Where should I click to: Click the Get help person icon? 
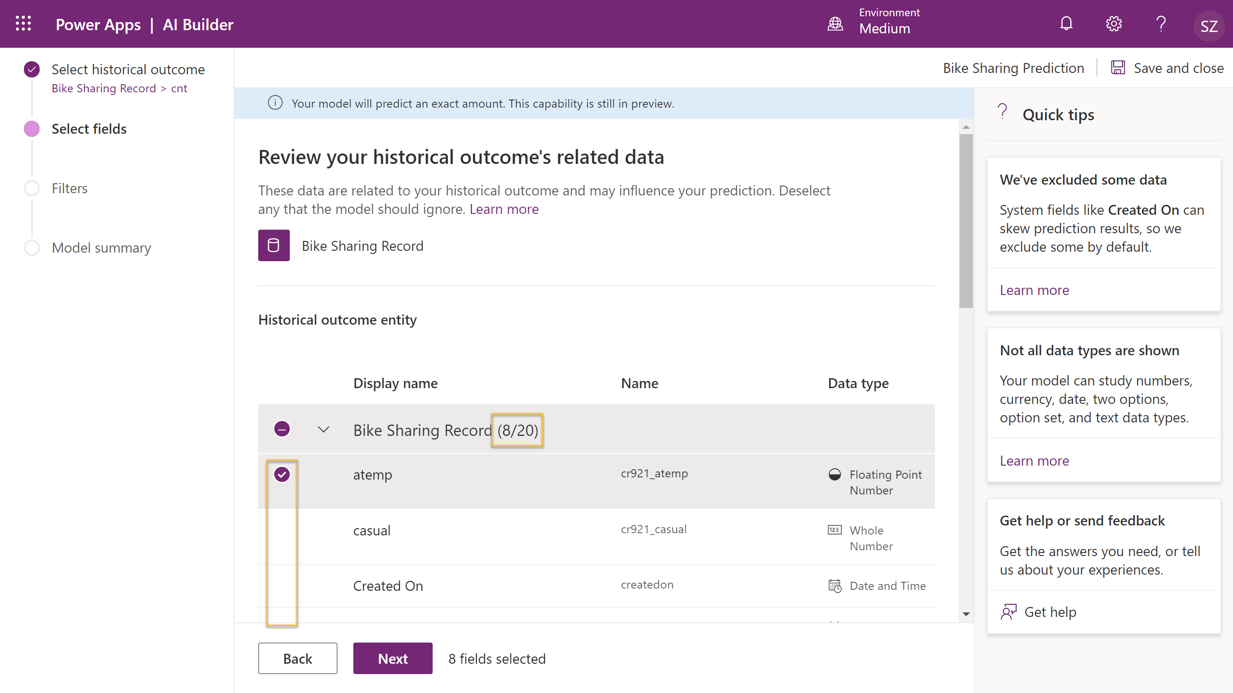(1009, 611)
